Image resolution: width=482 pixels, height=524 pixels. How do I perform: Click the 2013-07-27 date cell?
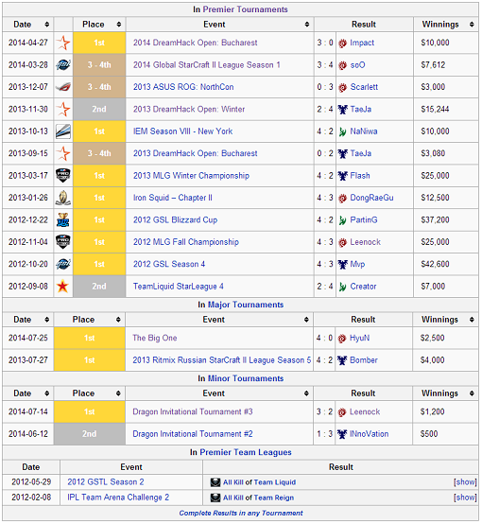pyautogui.click(x=28, y=360)
